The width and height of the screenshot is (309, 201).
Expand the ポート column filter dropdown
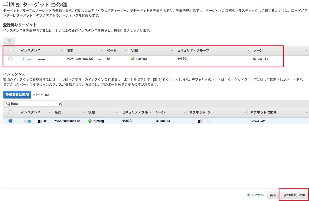point(125,50)
